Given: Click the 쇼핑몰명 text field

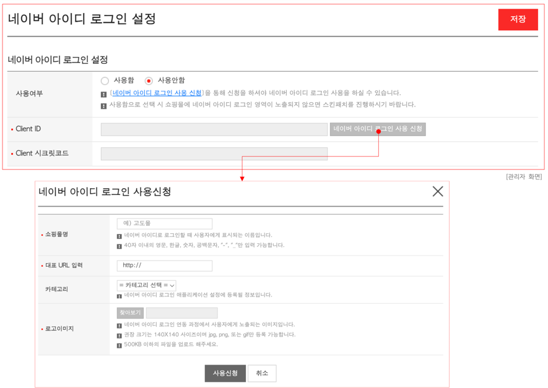Looking at the screenshot, I should pyautogui.click(x=165, y=223).
